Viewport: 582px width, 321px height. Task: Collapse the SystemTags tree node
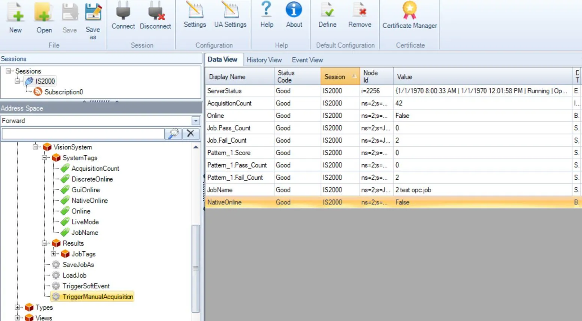[45, 158]
